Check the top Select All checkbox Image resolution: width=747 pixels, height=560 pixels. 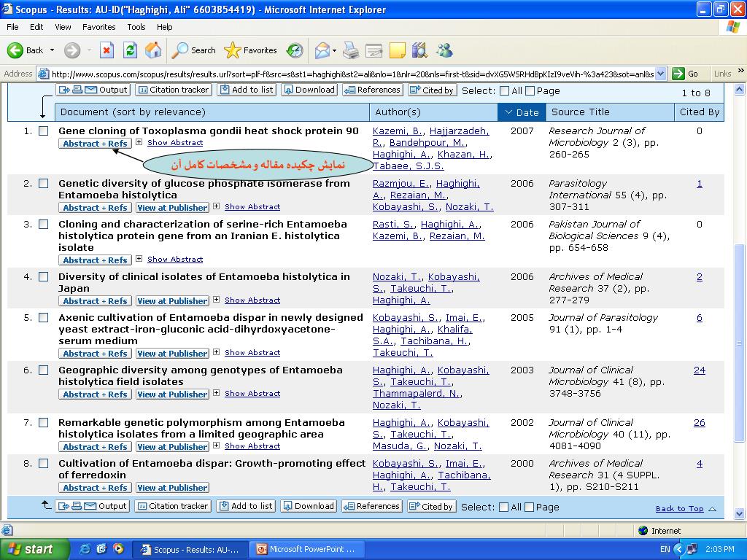pos(505,91)
